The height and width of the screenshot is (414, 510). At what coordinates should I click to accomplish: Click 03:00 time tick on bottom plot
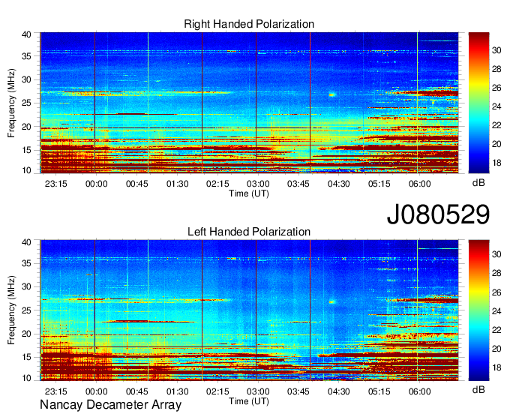[x=258, y=391]
